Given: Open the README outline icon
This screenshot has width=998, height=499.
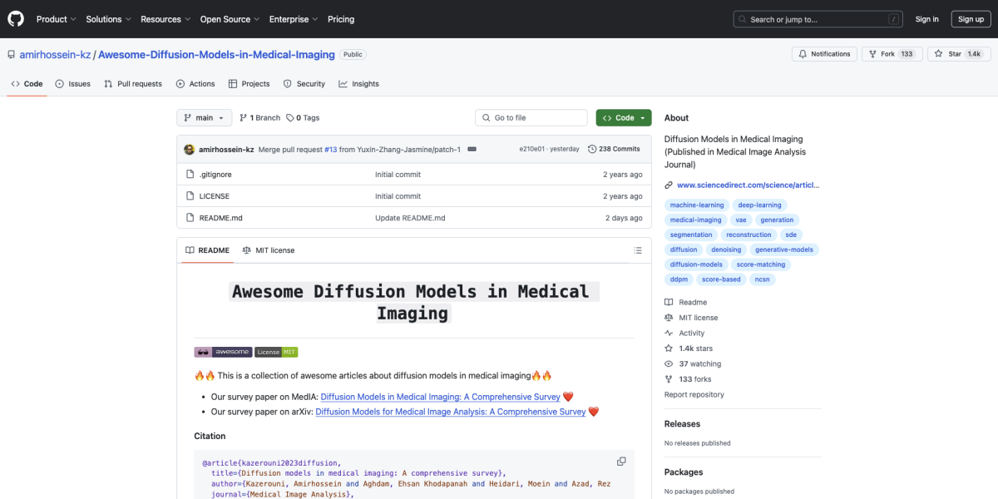Looking at the screenshot, I should tap(638, 250).
